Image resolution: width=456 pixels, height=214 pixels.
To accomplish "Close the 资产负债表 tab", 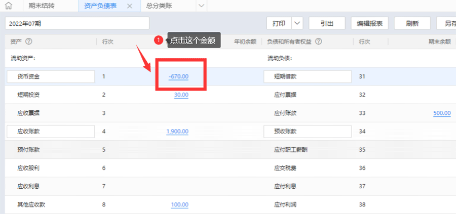I will point(130,6).
